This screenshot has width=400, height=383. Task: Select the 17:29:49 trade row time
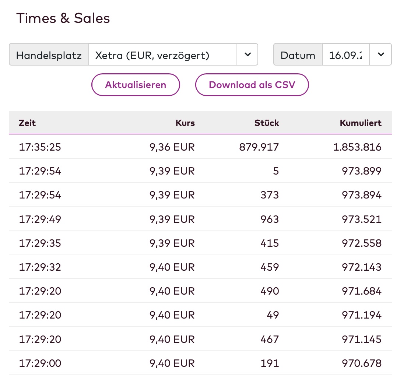tap(40, 219)
